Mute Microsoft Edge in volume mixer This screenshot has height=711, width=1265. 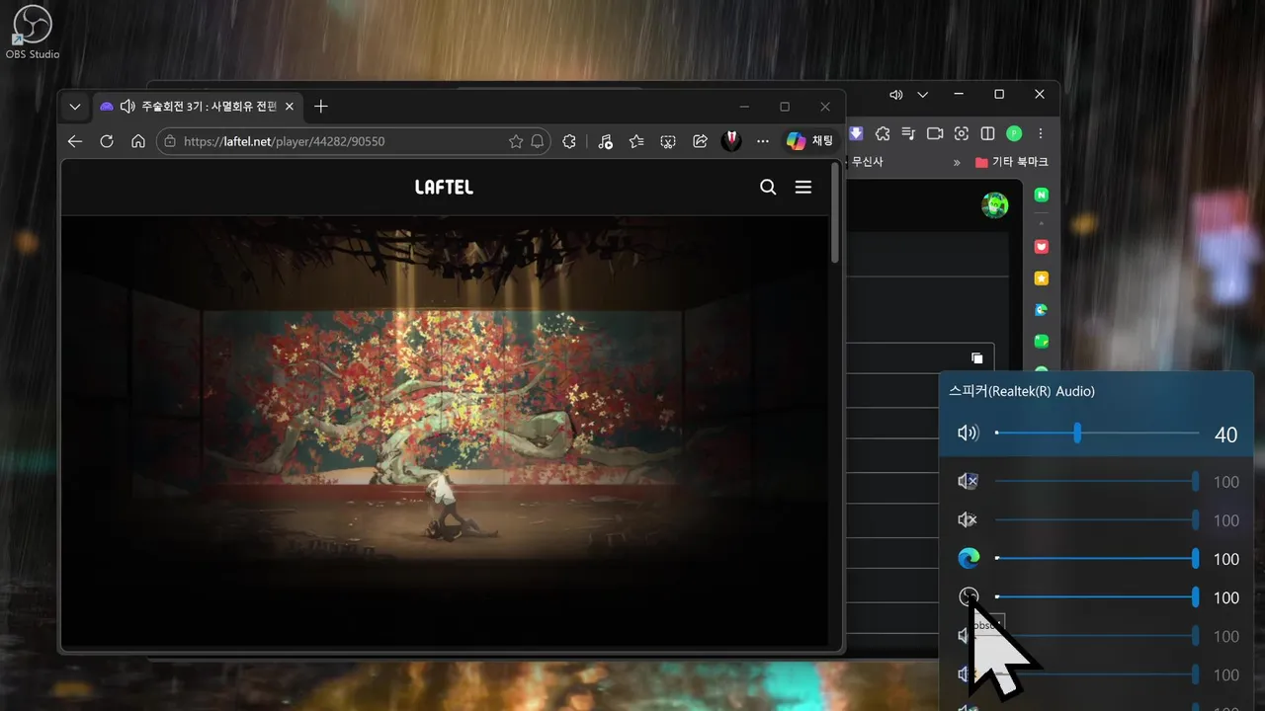pyautogui.click(x=969, y=559)
